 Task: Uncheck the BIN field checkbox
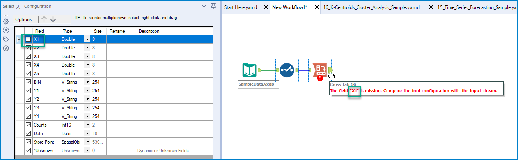click(x=28, y=82)
